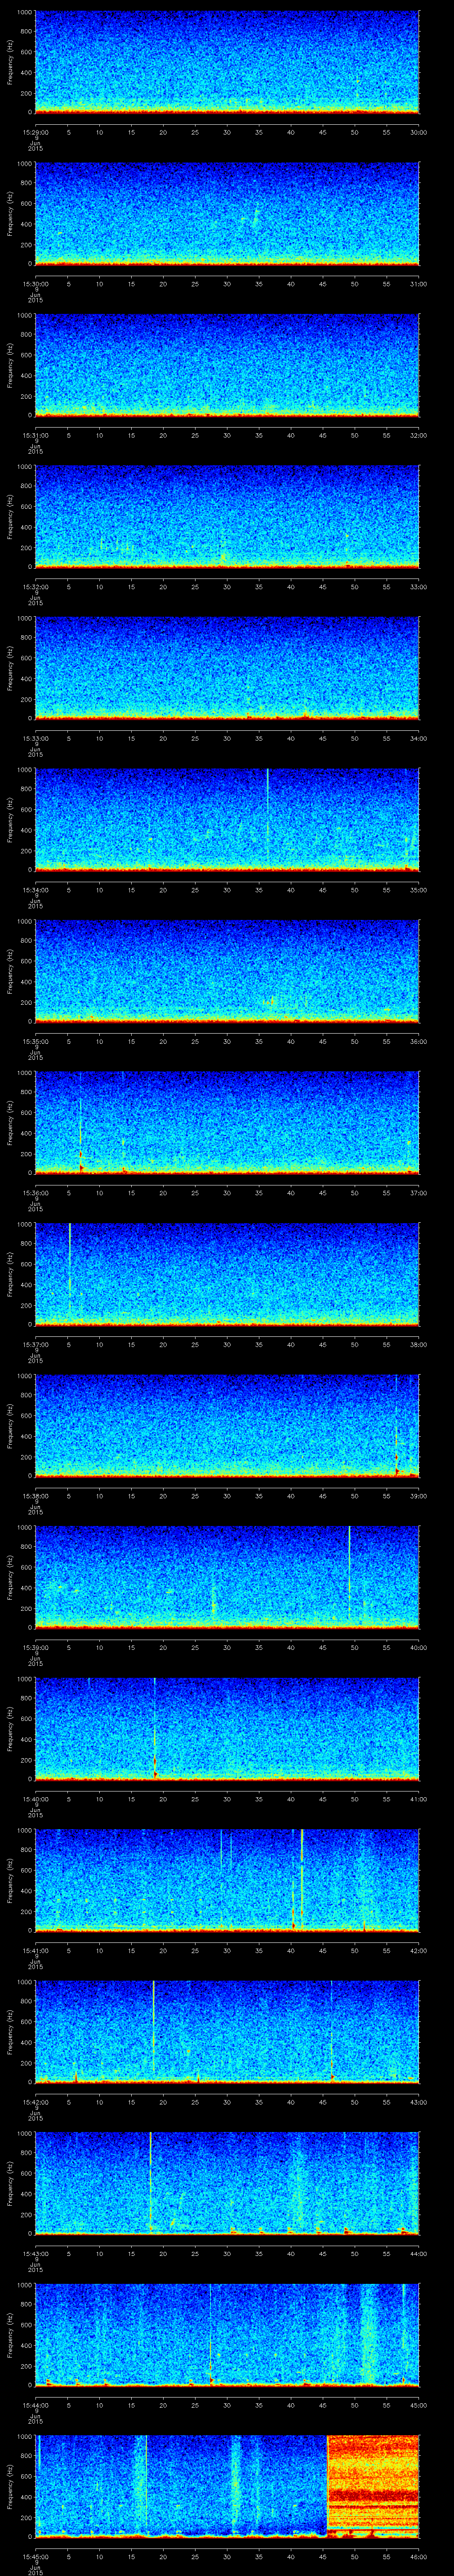Click the 45:00 end time label

[418, 2405]
